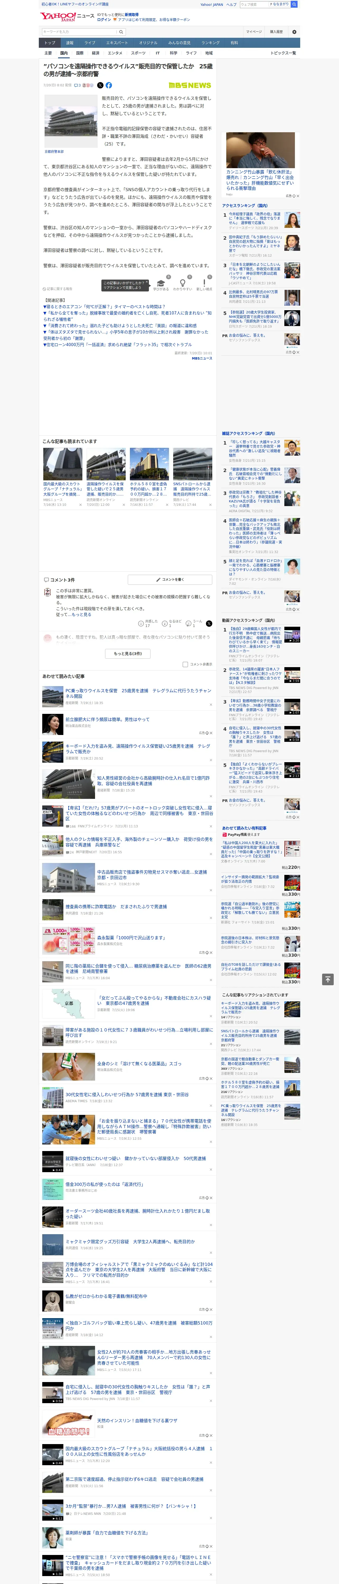Screen dimensions: 339x1584
Task: Open the トピックス一覧 link
Action: click(283, 53)
